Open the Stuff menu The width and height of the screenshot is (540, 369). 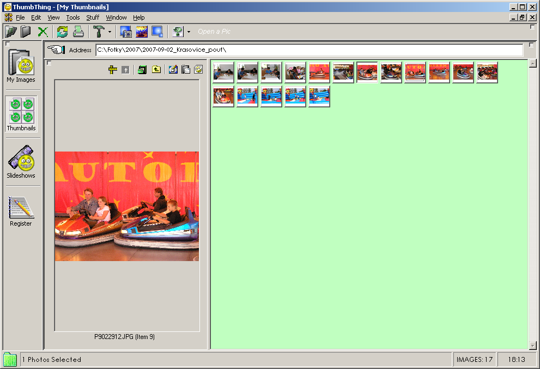coord(93,17)
